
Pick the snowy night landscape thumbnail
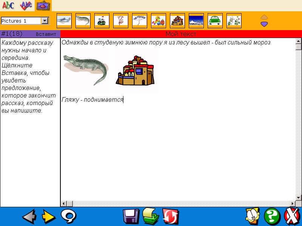[x=196, y=21]
